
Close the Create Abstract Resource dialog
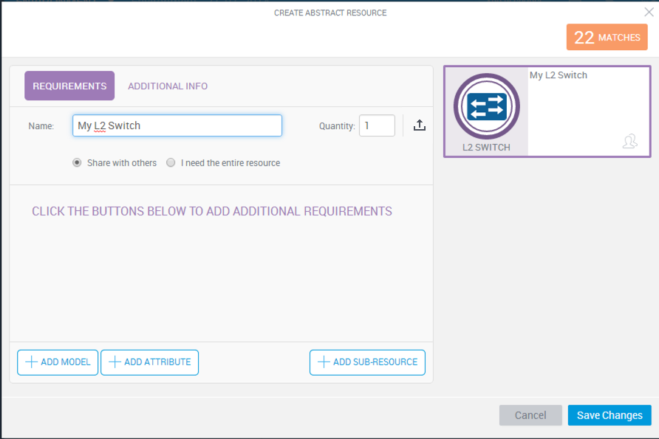tap(649, 12)
